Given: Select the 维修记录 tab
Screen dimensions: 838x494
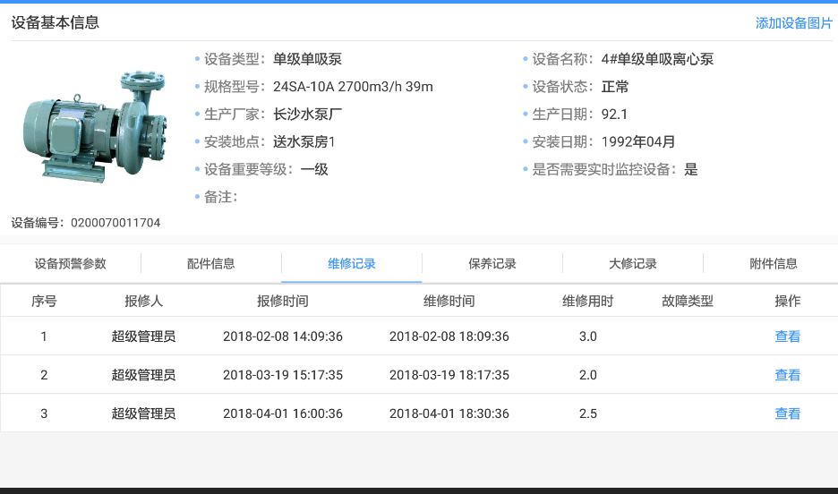Looking at the screenshot, I should pos(352,263).
